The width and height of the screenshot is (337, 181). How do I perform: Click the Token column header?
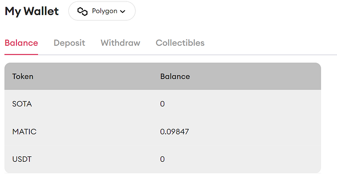(x=23, y=77)
